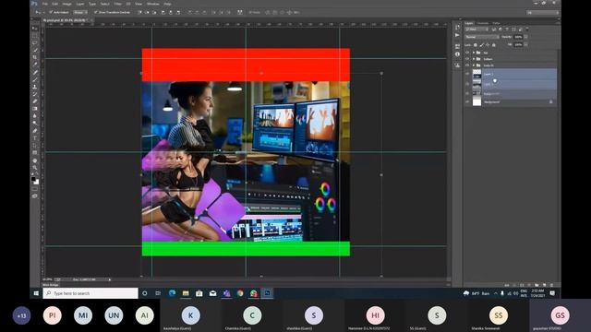This screenshot has height=332, width=591.
Task: Select the Move tool in the toolbox
Action: click(x=35, y=29)
